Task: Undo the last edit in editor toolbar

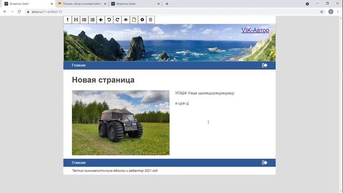Action: pos(109,20)
